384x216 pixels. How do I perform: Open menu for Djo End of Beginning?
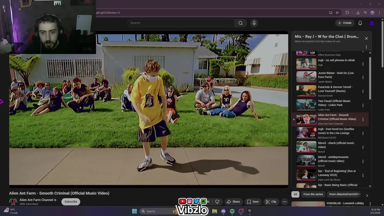point(363,175)
